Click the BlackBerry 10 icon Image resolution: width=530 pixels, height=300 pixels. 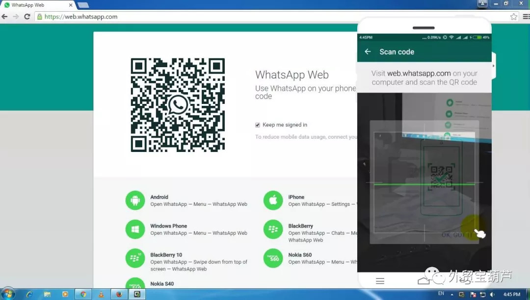[x=135, y=258]
